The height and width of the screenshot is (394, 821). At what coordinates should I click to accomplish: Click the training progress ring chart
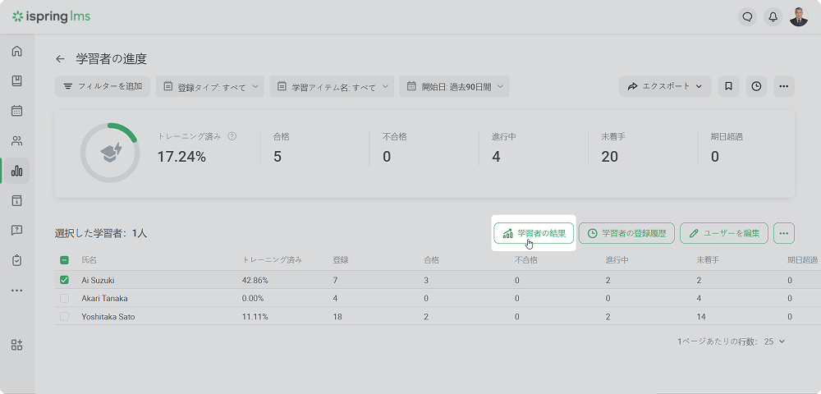pyautogui.click(x=108, y=153)
